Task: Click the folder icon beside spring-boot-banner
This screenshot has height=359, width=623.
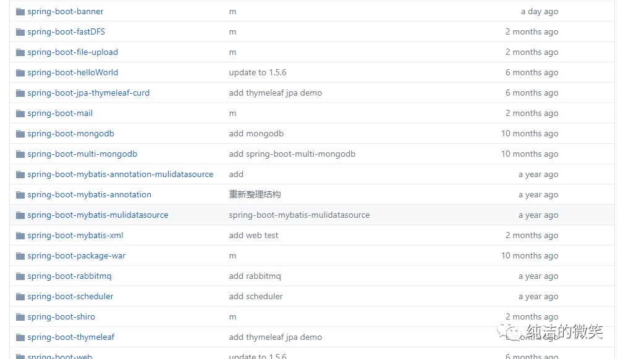Action: (x=20, y=11)
